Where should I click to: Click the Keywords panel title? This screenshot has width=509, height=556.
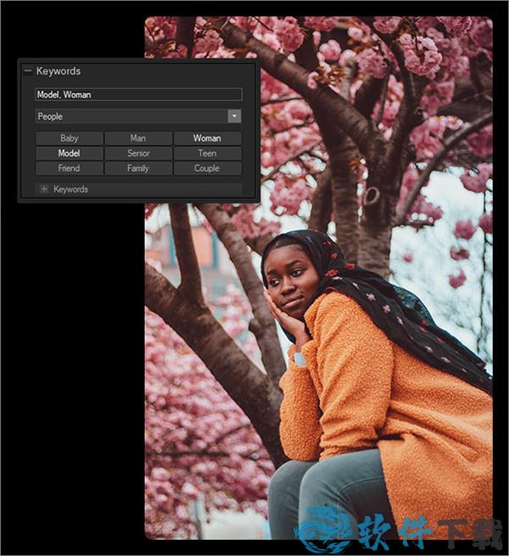tap(59, 71)
